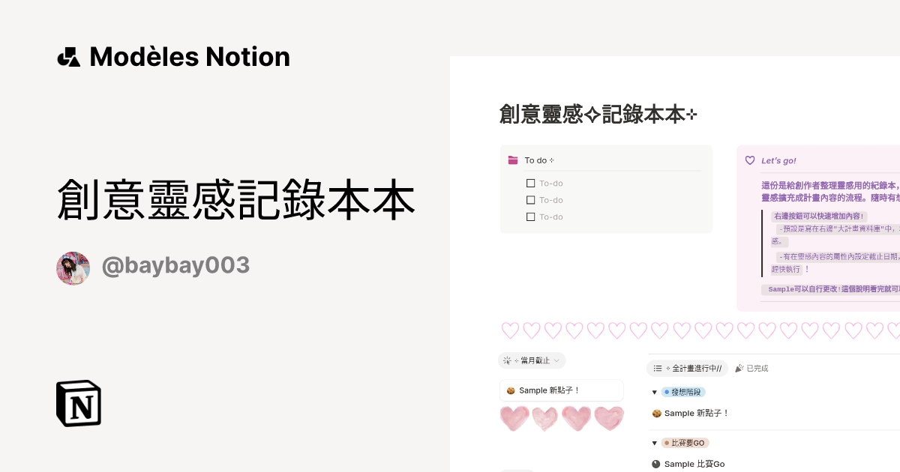Click the party popper icon beside 已完成
Viewport: 900px width, 472px height.
tap(739, 368)
